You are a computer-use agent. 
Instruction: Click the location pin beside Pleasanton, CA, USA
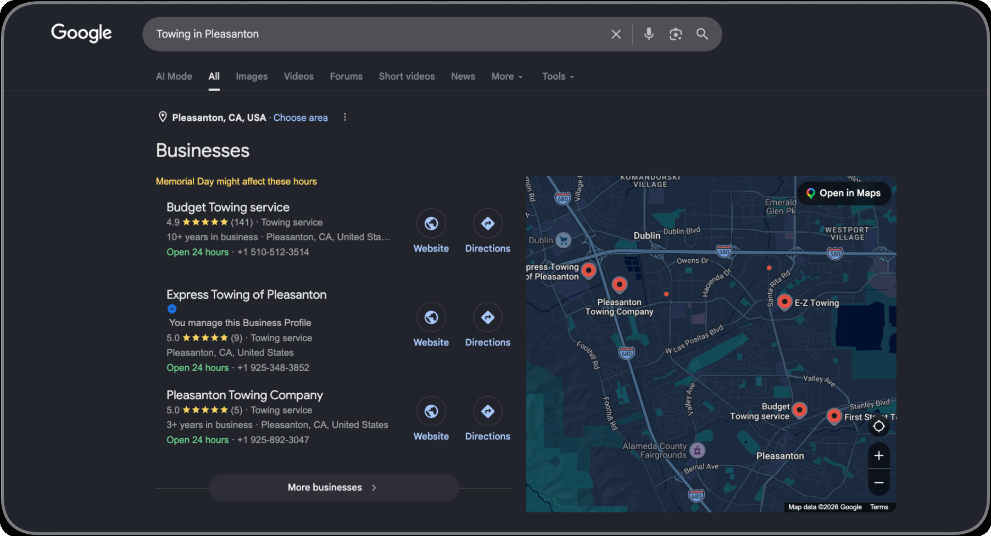click(163, 117)
